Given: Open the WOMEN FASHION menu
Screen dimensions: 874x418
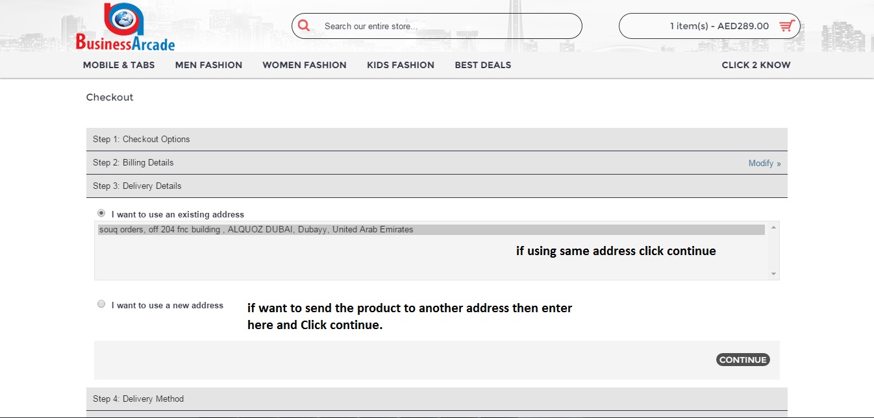Looking at the screenshot, I should pyautogui.click(x=305, y=65).
